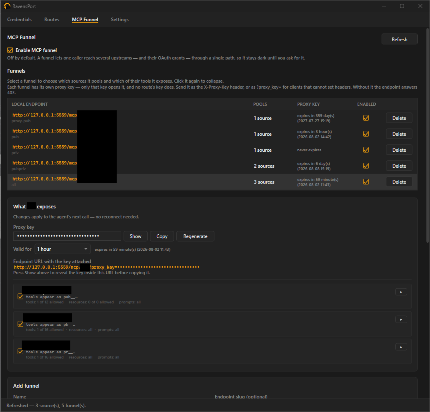Screen dimensions: 430x412
Task: Click the vertical scrollbar thumb
Action: 428,135
